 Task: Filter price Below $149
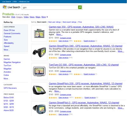[9, 97]
